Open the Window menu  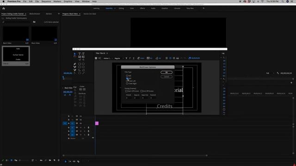86,1
